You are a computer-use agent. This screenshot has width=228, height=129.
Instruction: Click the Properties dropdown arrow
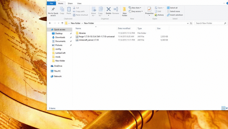coord(149,15)
